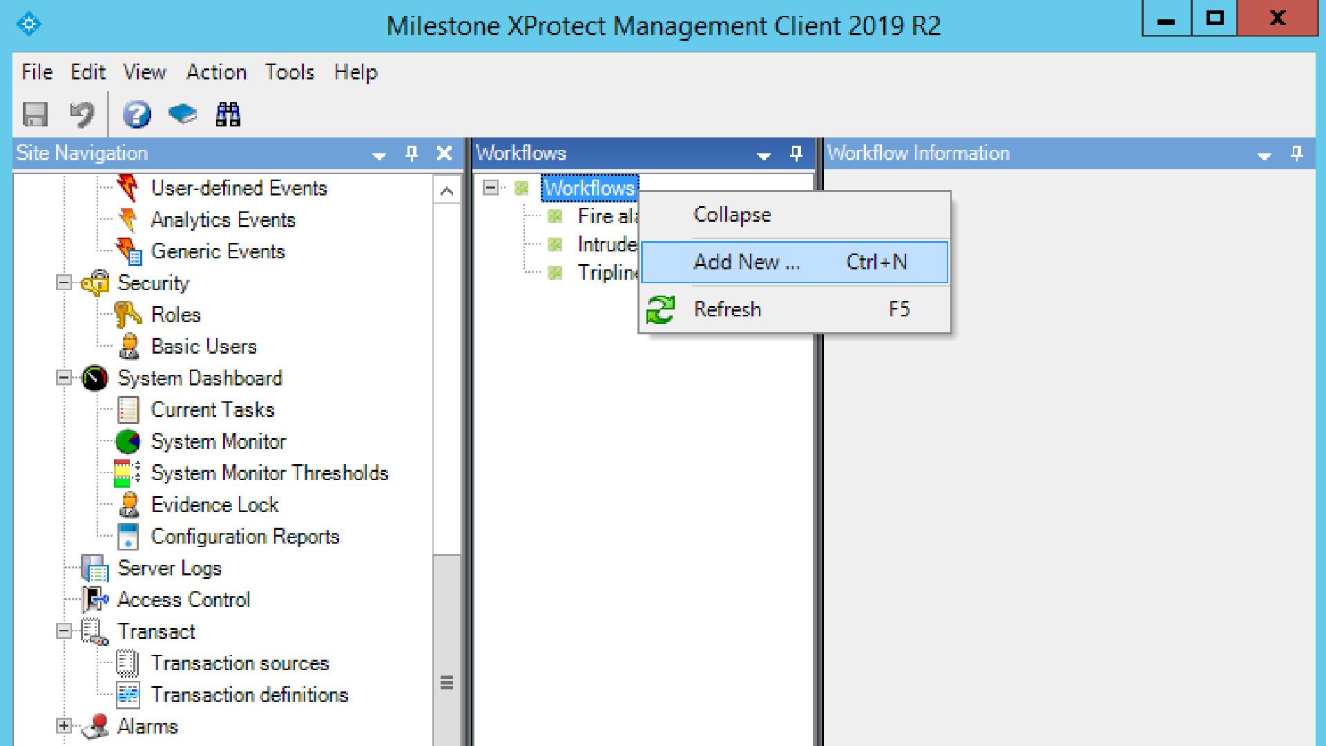Click the Basic Users person icon
This screenshot has width=1326, height=746.
pyautogui.click(x=128, y=347)
